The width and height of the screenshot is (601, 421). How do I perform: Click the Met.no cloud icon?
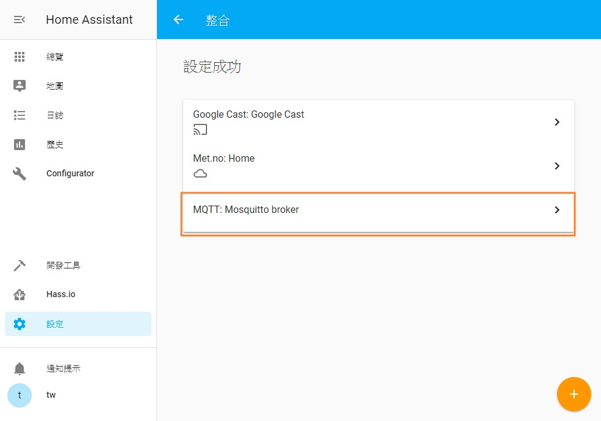(x=200, y=174)
